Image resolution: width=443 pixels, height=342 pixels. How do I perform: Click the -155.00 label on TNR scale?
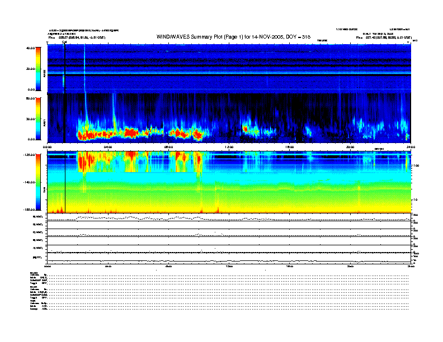[x=30, y=210]
